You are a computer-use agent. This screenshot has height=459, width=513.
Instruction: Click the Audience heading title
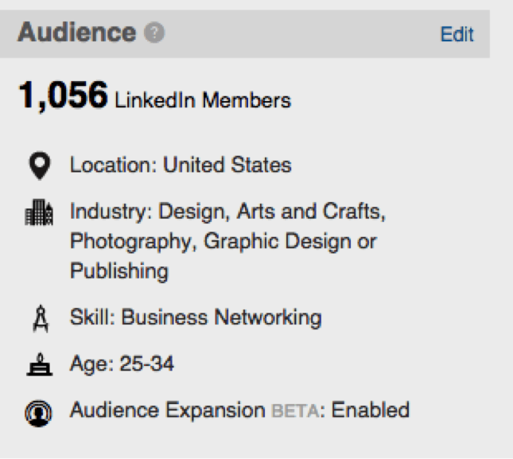[76, 32]
